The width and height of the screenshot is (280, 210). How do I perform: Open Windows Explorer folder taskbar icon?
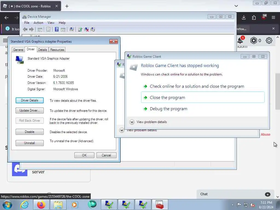click(58, 205)
